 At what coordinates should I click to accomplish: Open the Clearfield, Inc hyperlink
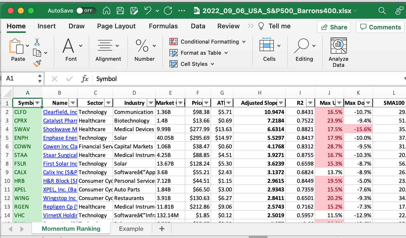60,112
